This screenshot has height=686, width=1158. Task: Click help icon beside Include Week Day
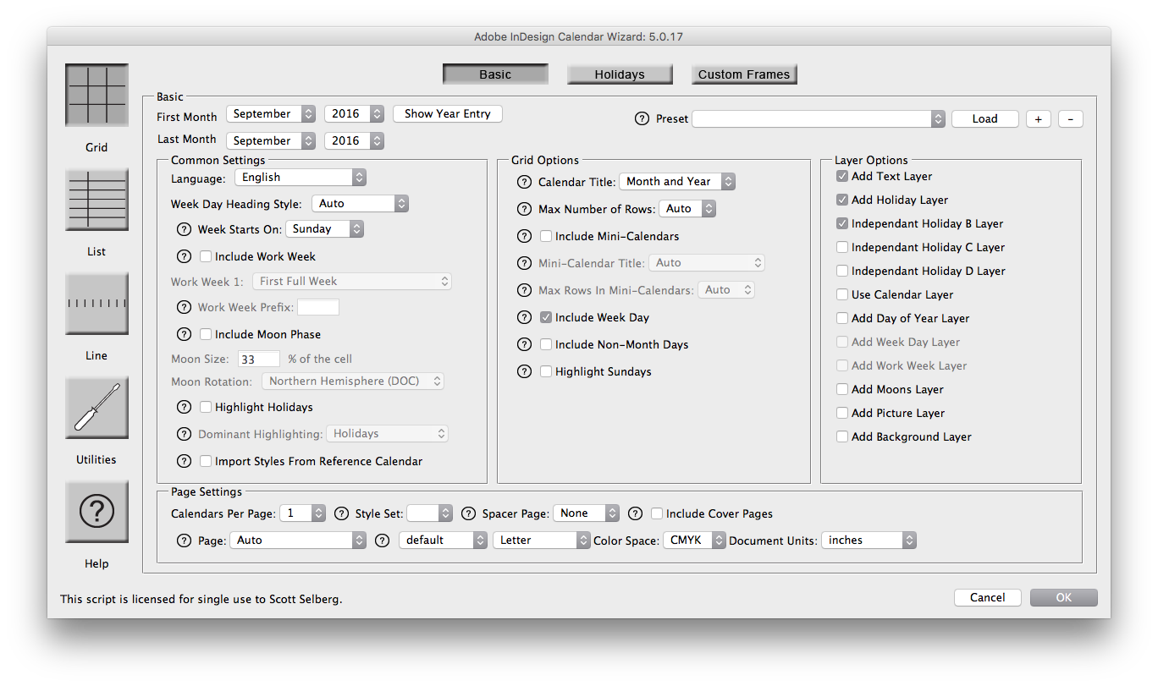tap(524, 317)
